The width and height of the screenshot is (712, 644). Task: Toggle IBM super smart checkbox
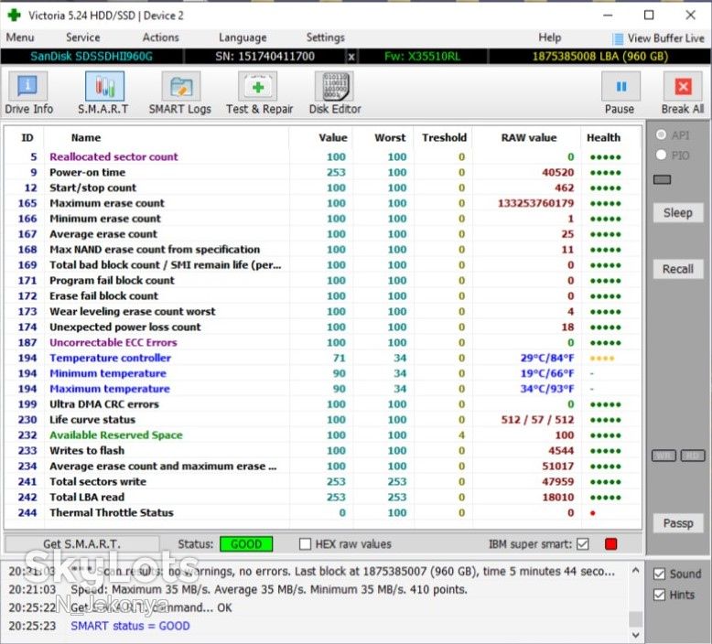583,543
